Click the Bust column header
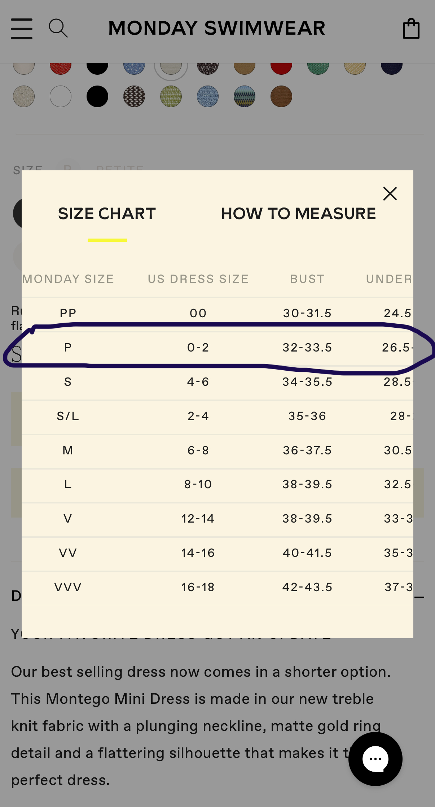 tap(307, 279)
